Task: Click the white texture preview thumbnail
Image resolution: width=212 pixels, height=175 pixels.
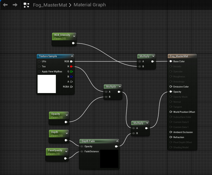Action: (x=47, y=84)
